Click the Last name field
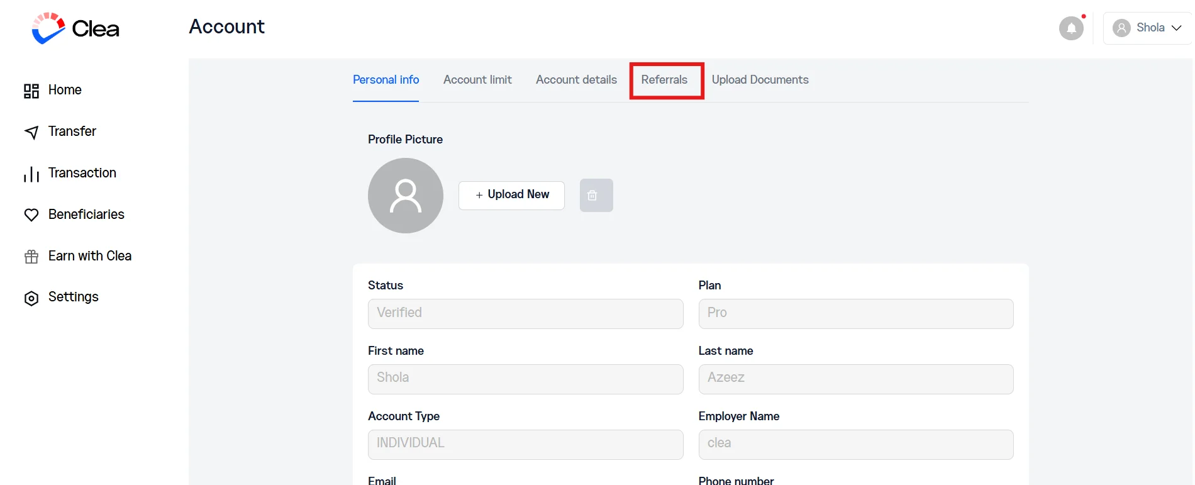 point(856,379)
